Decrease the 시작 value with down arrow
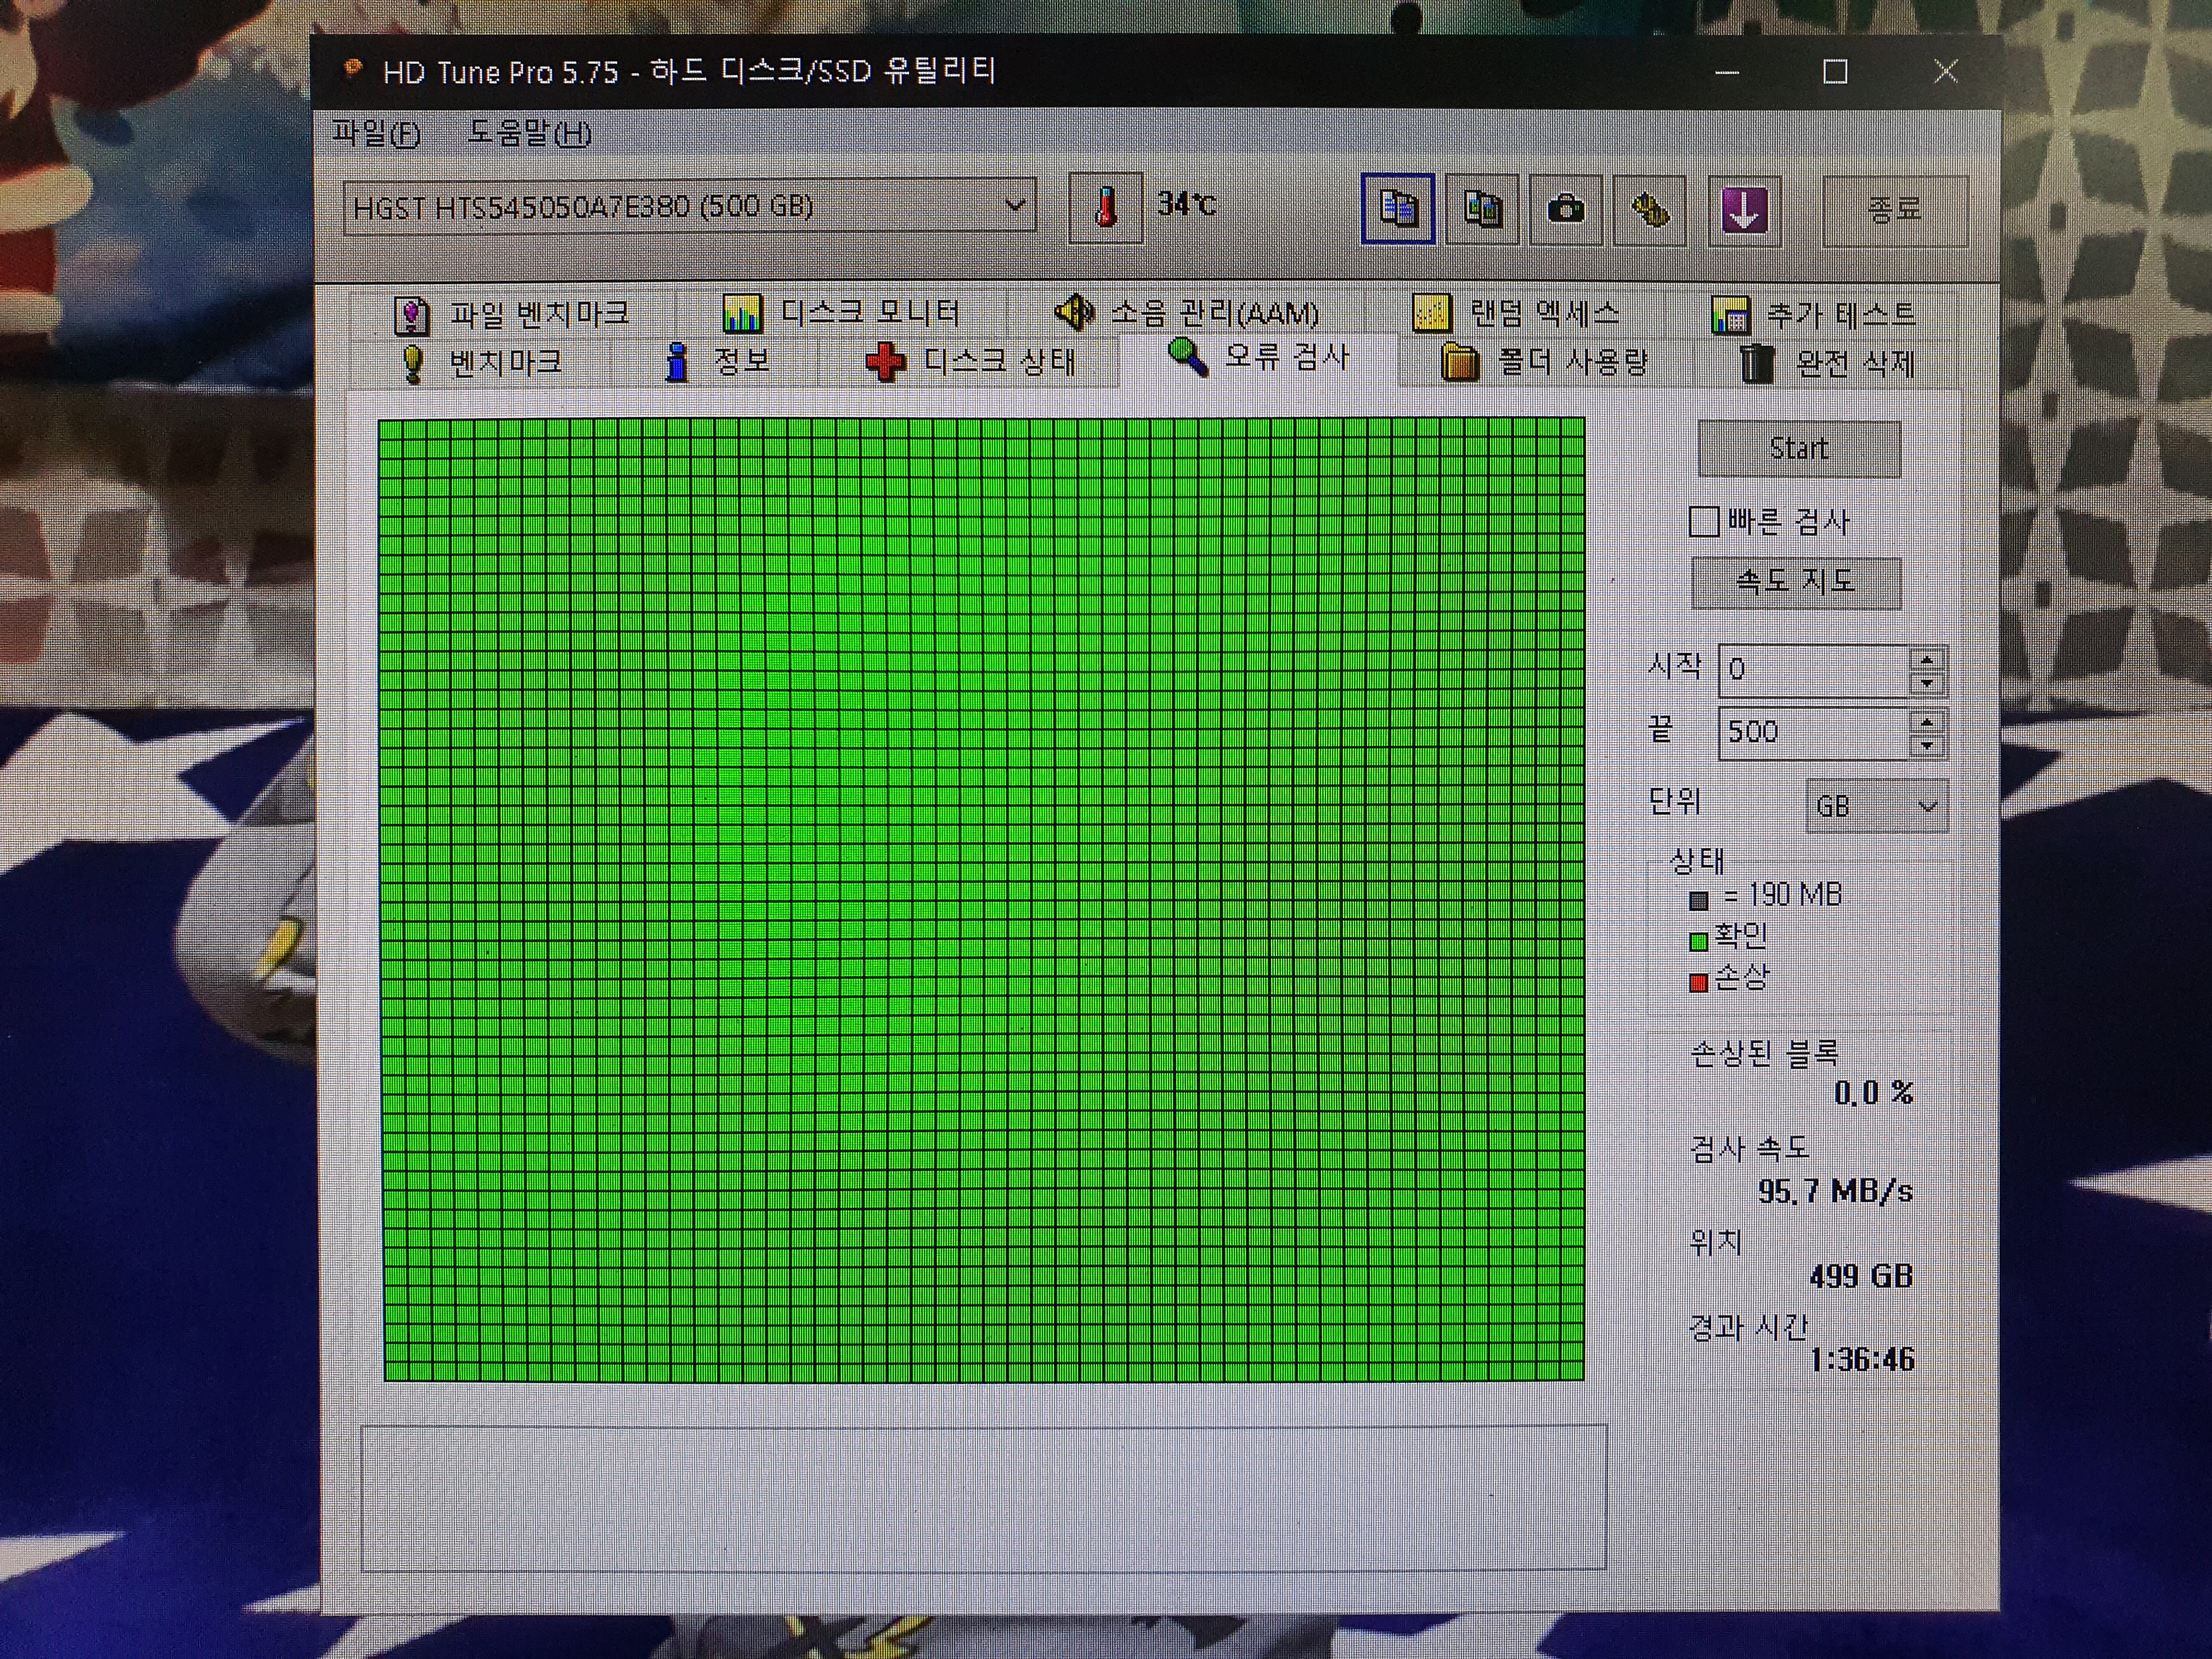2212x1659 pixels. (1926, 683)
